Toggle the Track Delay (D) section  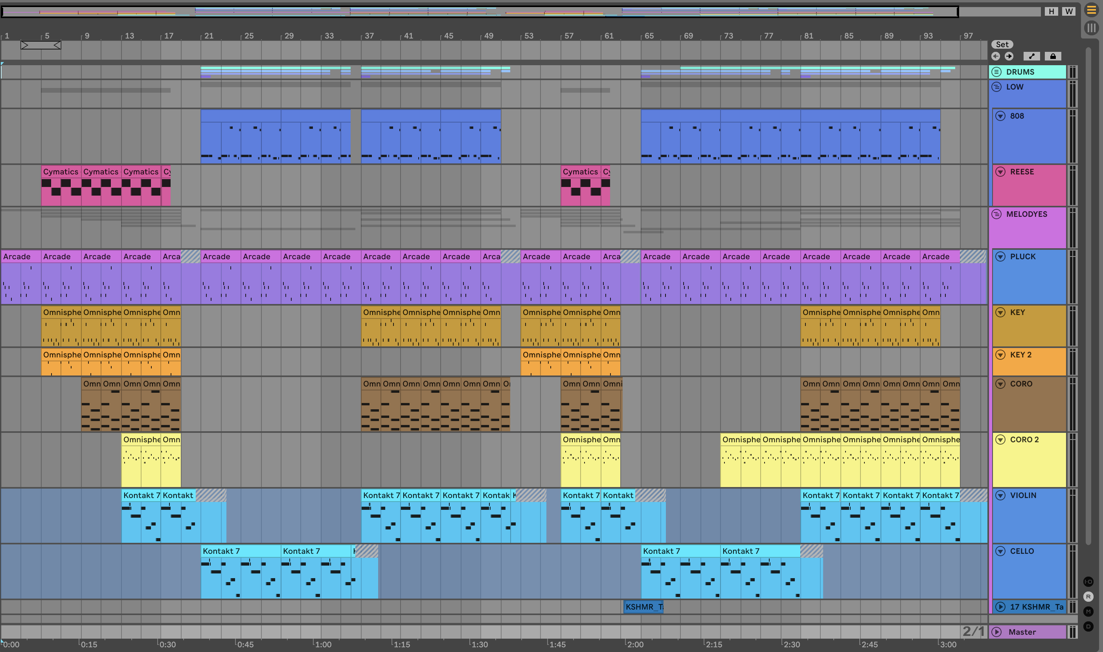[1088, 626]
